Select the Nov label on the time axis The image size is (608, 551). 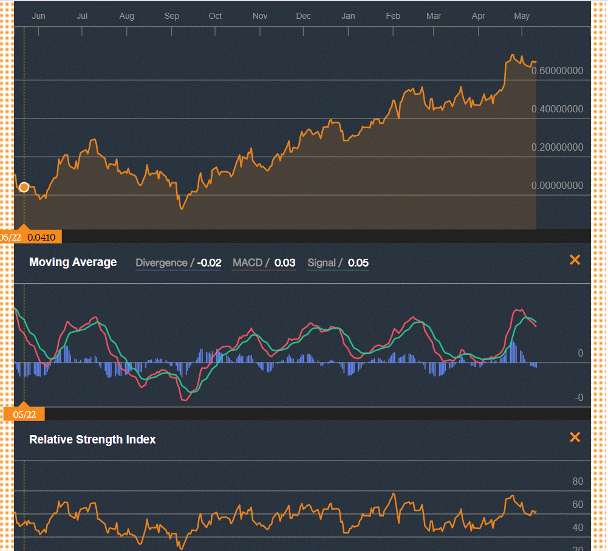click(260, 16)
